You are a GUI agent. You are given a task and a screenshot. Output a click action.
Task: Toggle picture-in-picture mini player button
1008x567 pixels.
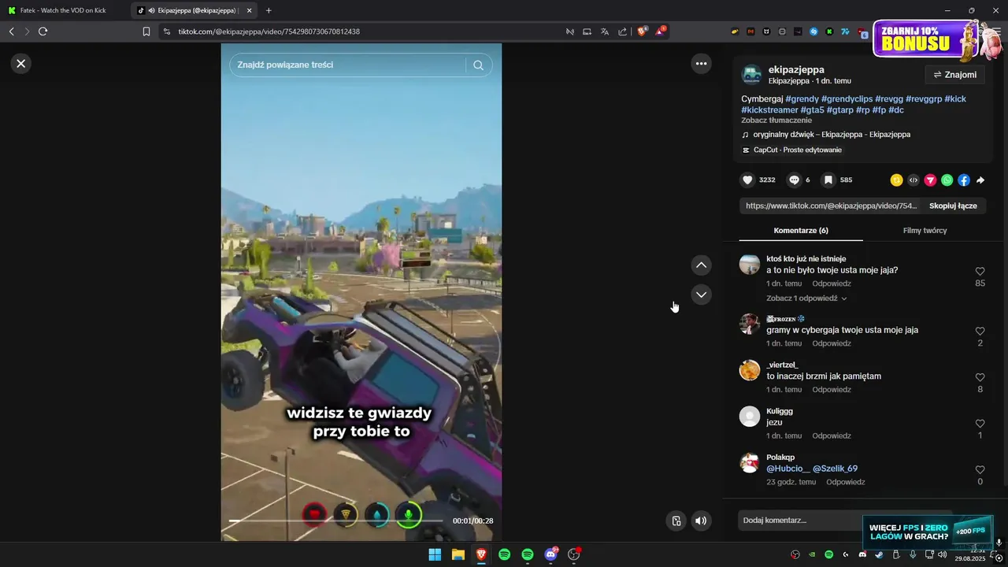click(676, 521)
